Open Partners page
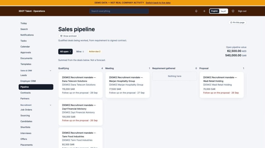Image resolution: width=265 pixels, height=148 pixels. (36, 99)
